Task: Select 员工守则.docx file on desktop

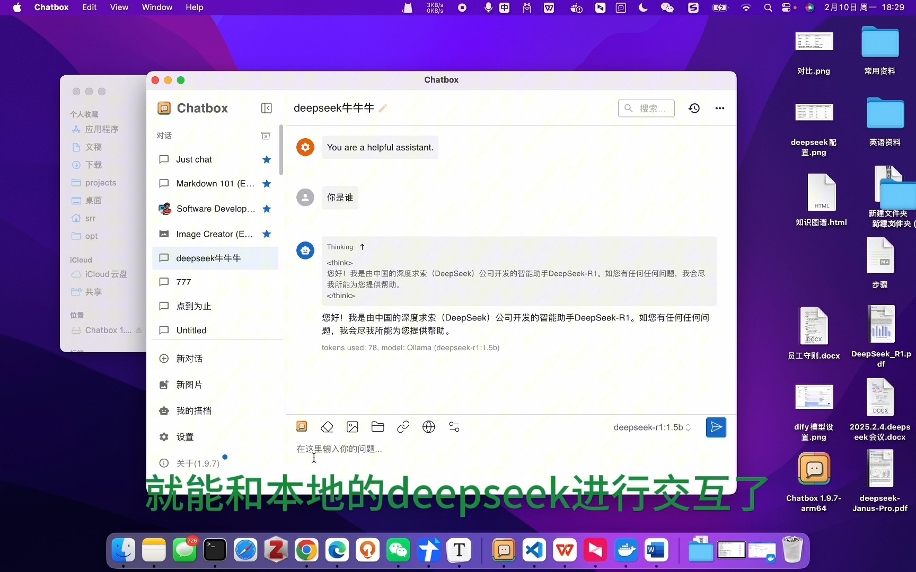Action: (x=814, y=334)
